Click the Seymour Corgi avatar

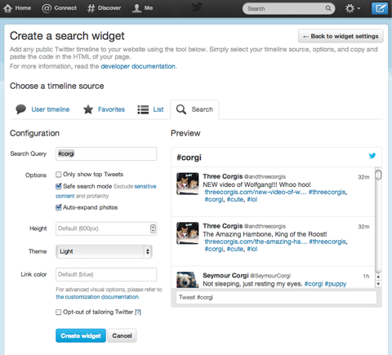coord(187,280)
